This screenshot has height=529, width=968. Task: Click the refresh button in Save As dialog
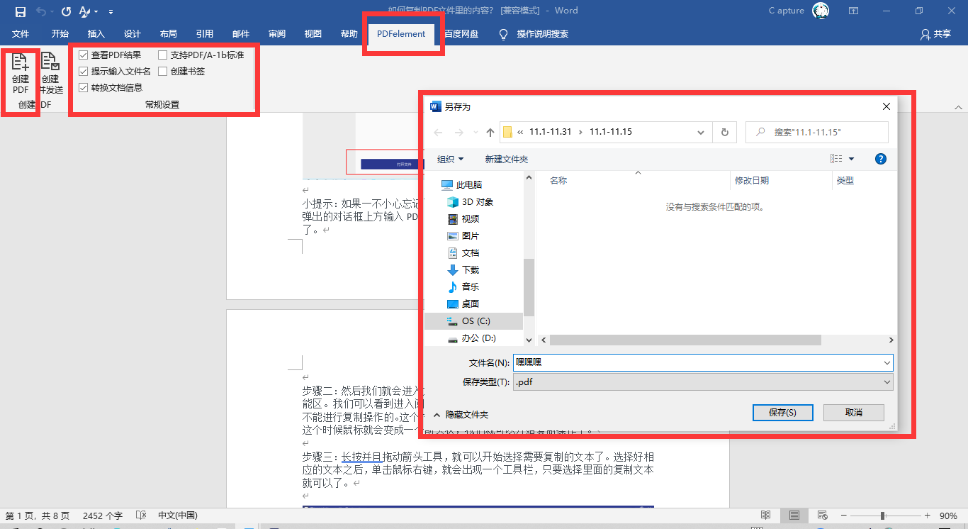[x=724, y=132]
